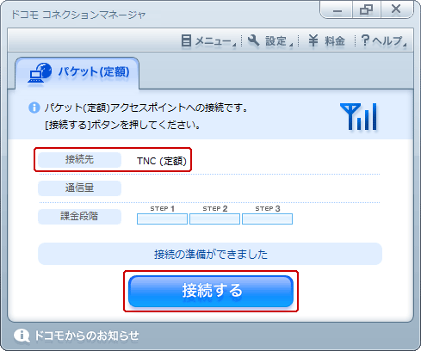Click the 接続の準備ができました status bar
The image size is (421, 351).
210,254
